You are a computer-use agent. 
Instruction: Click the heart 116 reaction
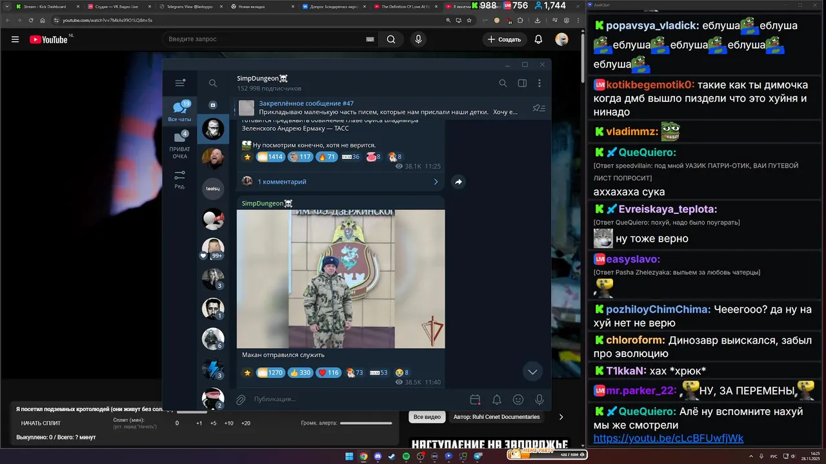click(x=329, y=372)
